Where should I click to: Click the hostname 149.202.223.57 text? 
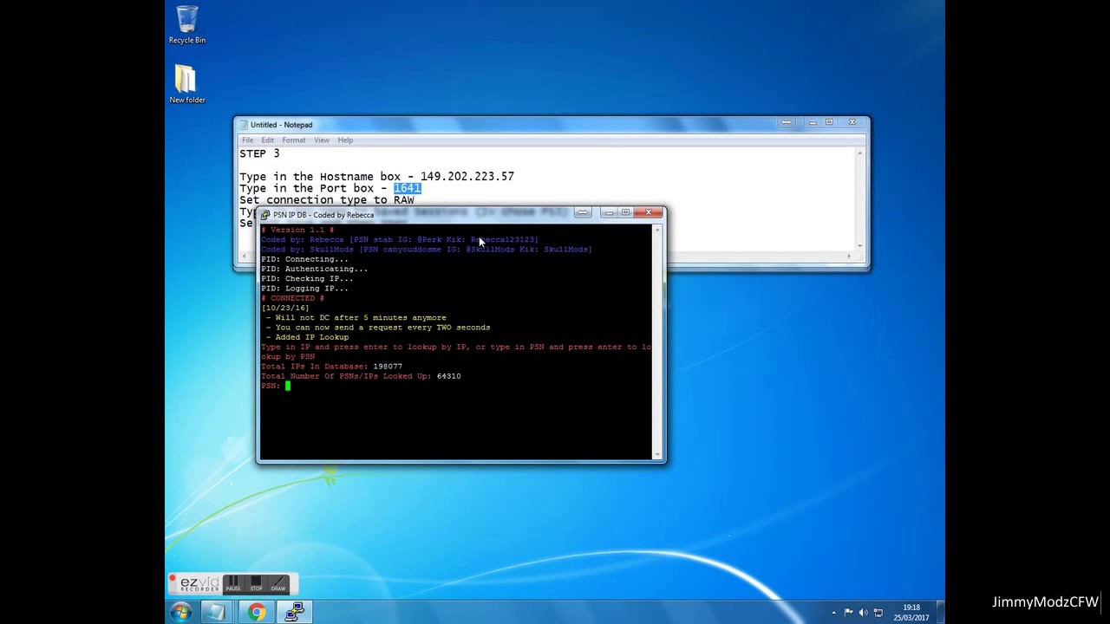tap(467, 176)
